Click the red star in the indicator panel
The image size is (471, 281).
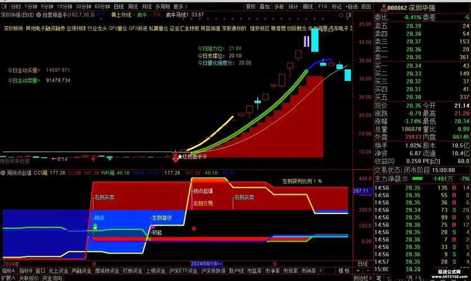[x=194, y=229]
